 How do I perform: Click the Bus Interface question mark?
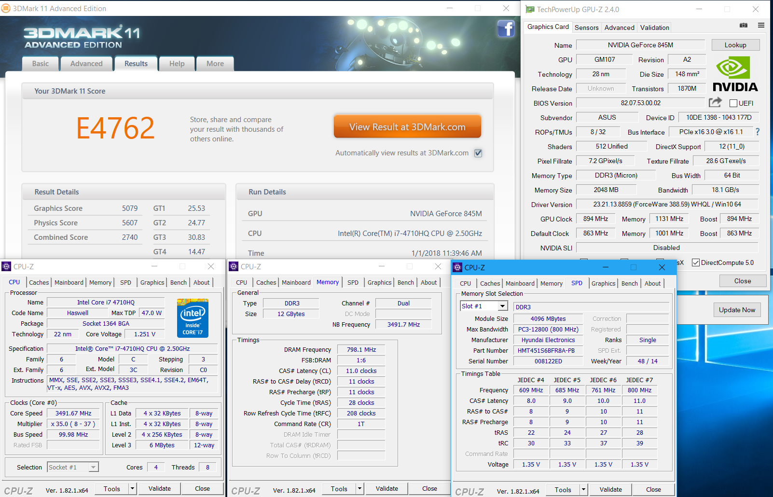(x=758, y=132)
